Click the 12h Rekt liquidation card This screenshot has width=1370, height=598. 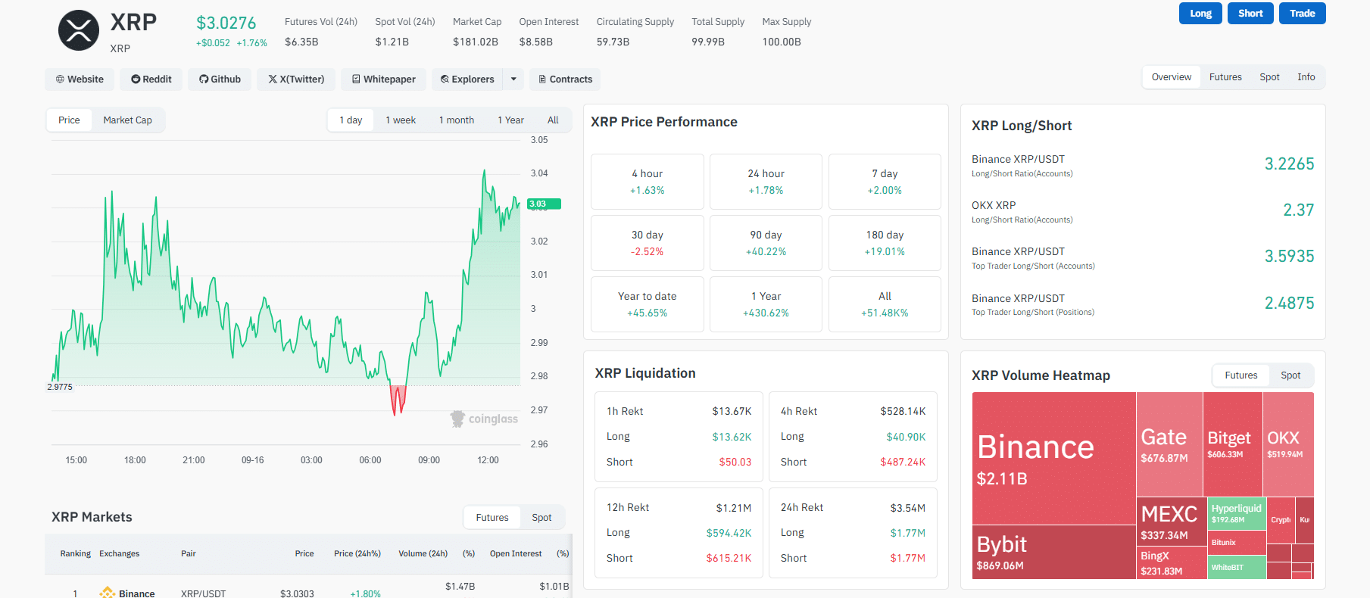pos(679,533)
